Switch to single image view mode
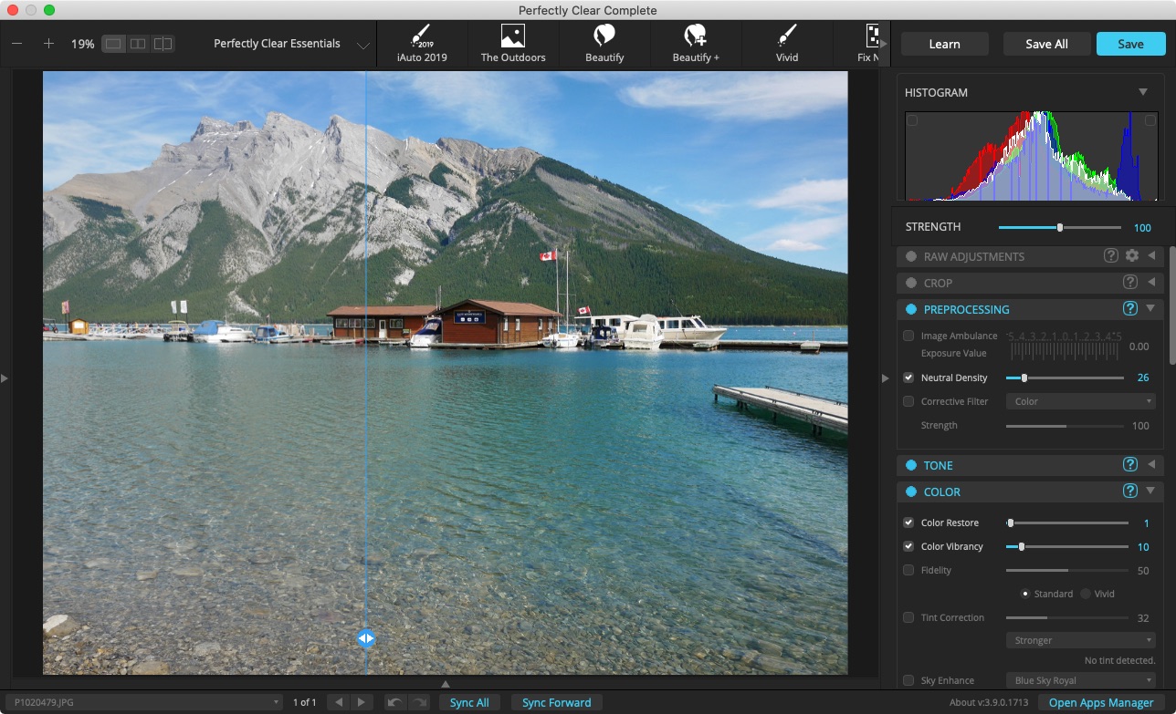Viewport: 1176px width, 714px height. click(113, 44)
